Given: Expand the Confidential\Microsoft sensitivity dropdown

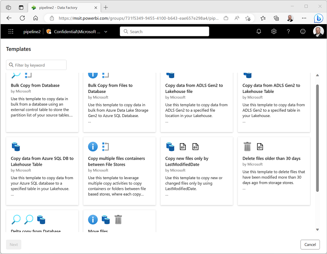Looking at the screenshot, I should (x=106, y=32).
